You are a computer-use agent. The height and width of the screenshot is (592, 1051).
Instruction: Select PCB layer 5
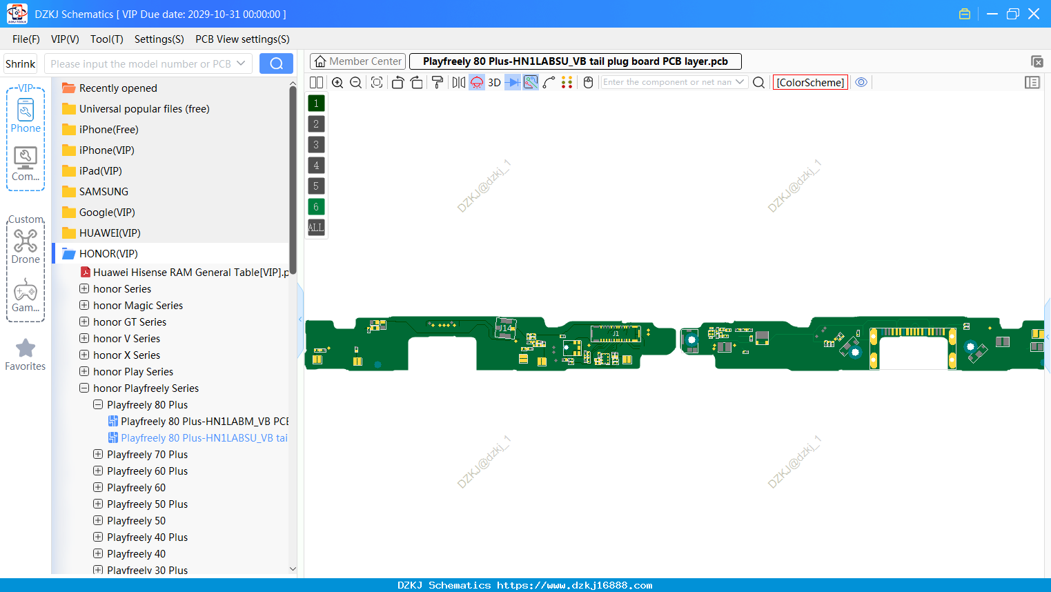click(x=316, y=186)
